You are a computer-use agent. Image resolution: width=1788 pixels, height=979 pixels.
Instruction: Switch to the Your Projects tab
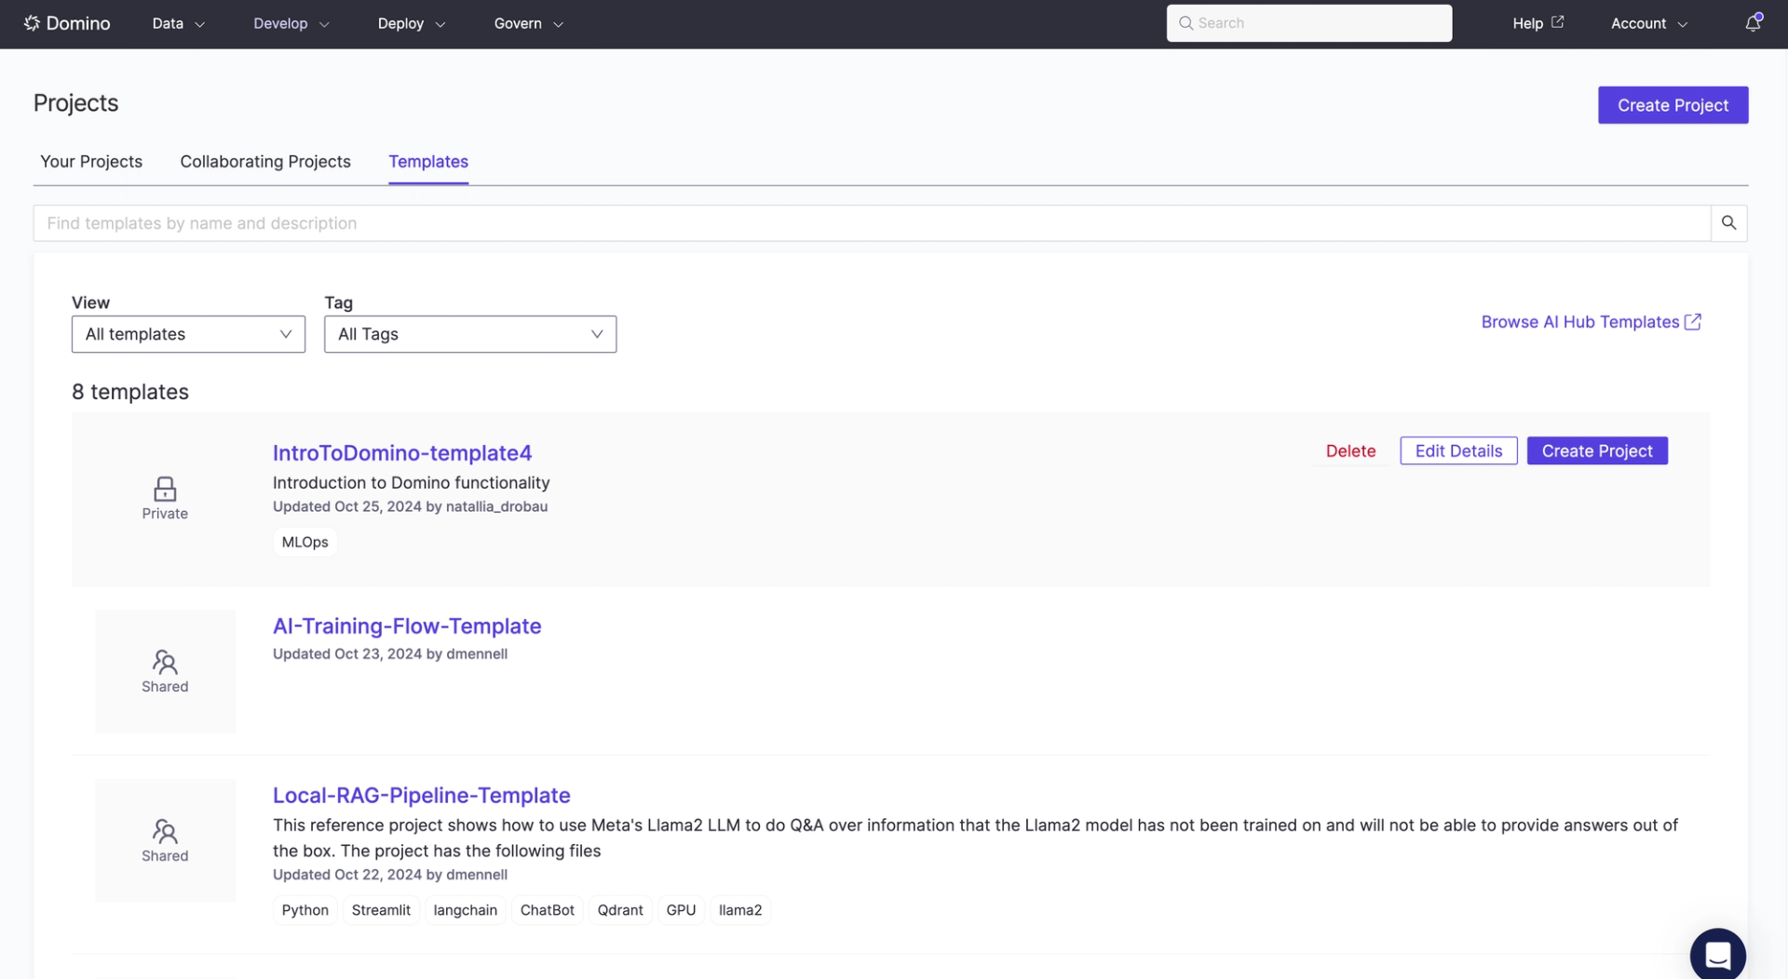click(x=91, y=161)
